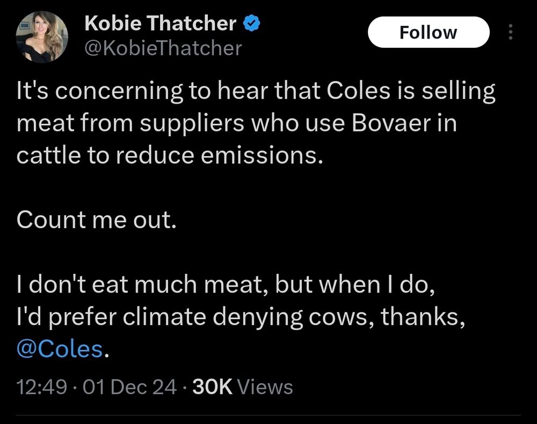
Task: Click the Kobie Thatcher display name
Action: (x=161, y=23)
